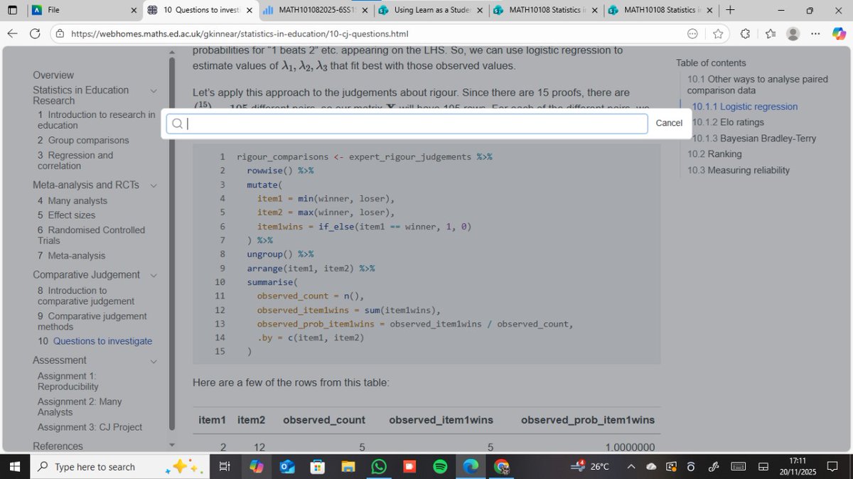Collapse the Statistics in Education Research section
Screen dimensions: 853x479
154,90
